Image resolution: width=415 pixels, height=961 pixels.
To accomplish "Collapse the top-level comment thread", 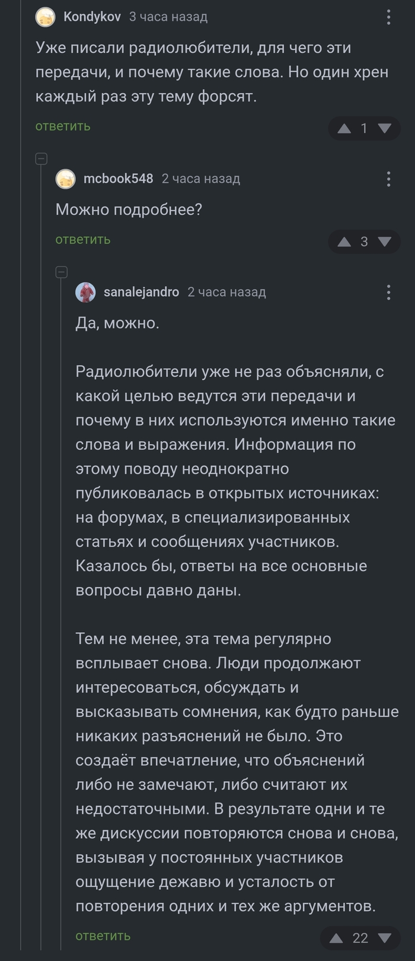I will click(40, 158).
